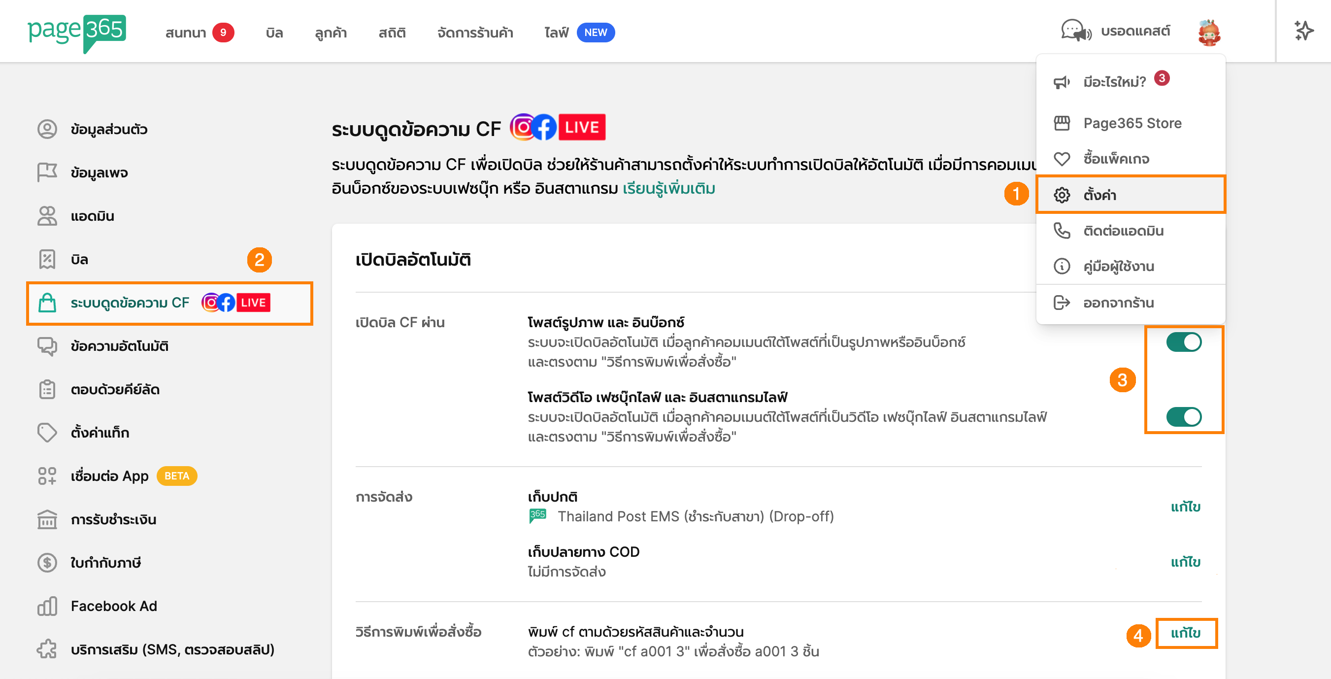The width and height of the screenshot is (1331, 679).
Task: Toggle auto-bill for image posts and inbox
Action: pyautogui.click(x=1183, y=341)
